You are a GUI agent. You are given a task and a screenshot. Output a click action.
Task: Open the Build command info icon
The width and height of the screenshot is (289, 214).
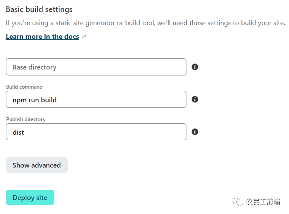pyautogui.click(x=195, y=99)
